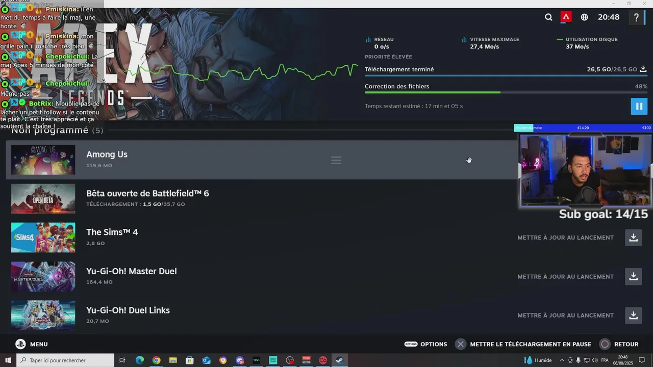
Task: Click the RÉSEAU 0 o/s stat
Action: coord(380,43)
